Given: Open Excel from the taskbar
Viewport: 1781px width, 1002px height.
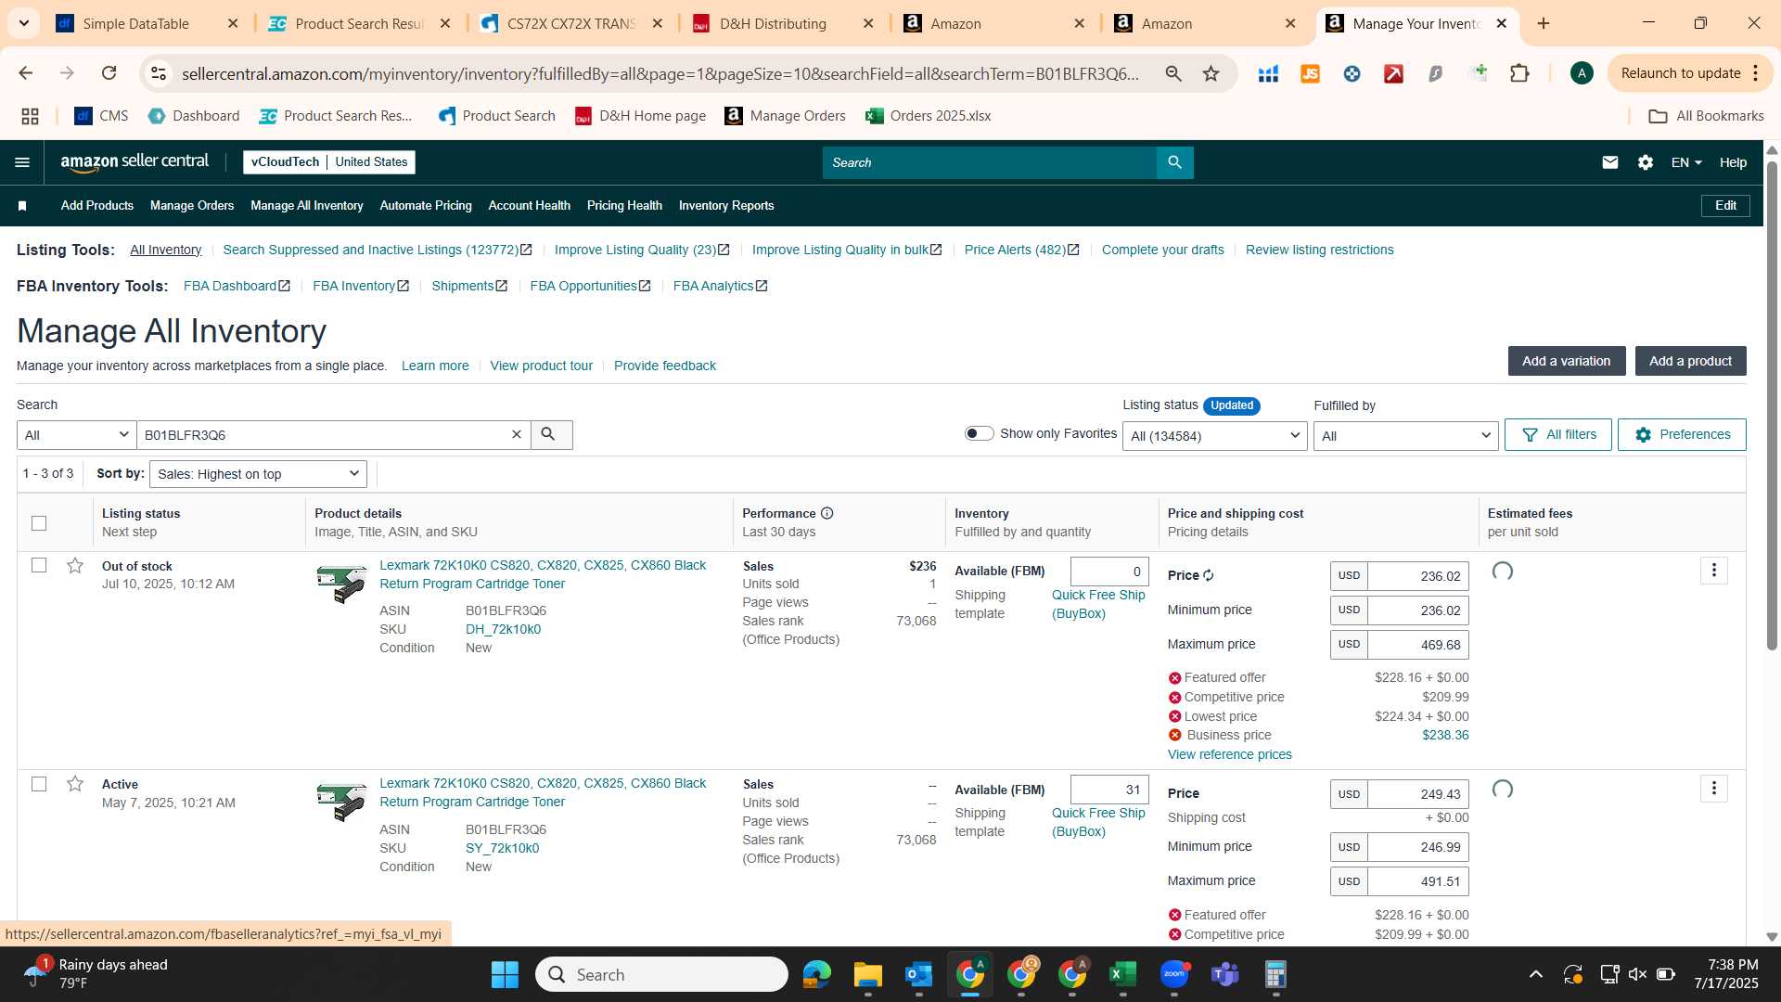Looking at the screenshot, I should click(x=1122, y=974).
